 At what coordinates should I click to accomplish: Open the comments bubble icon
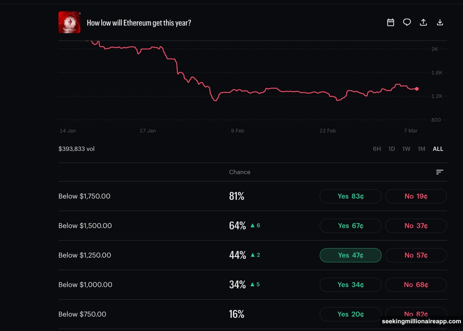coord(407,22)
